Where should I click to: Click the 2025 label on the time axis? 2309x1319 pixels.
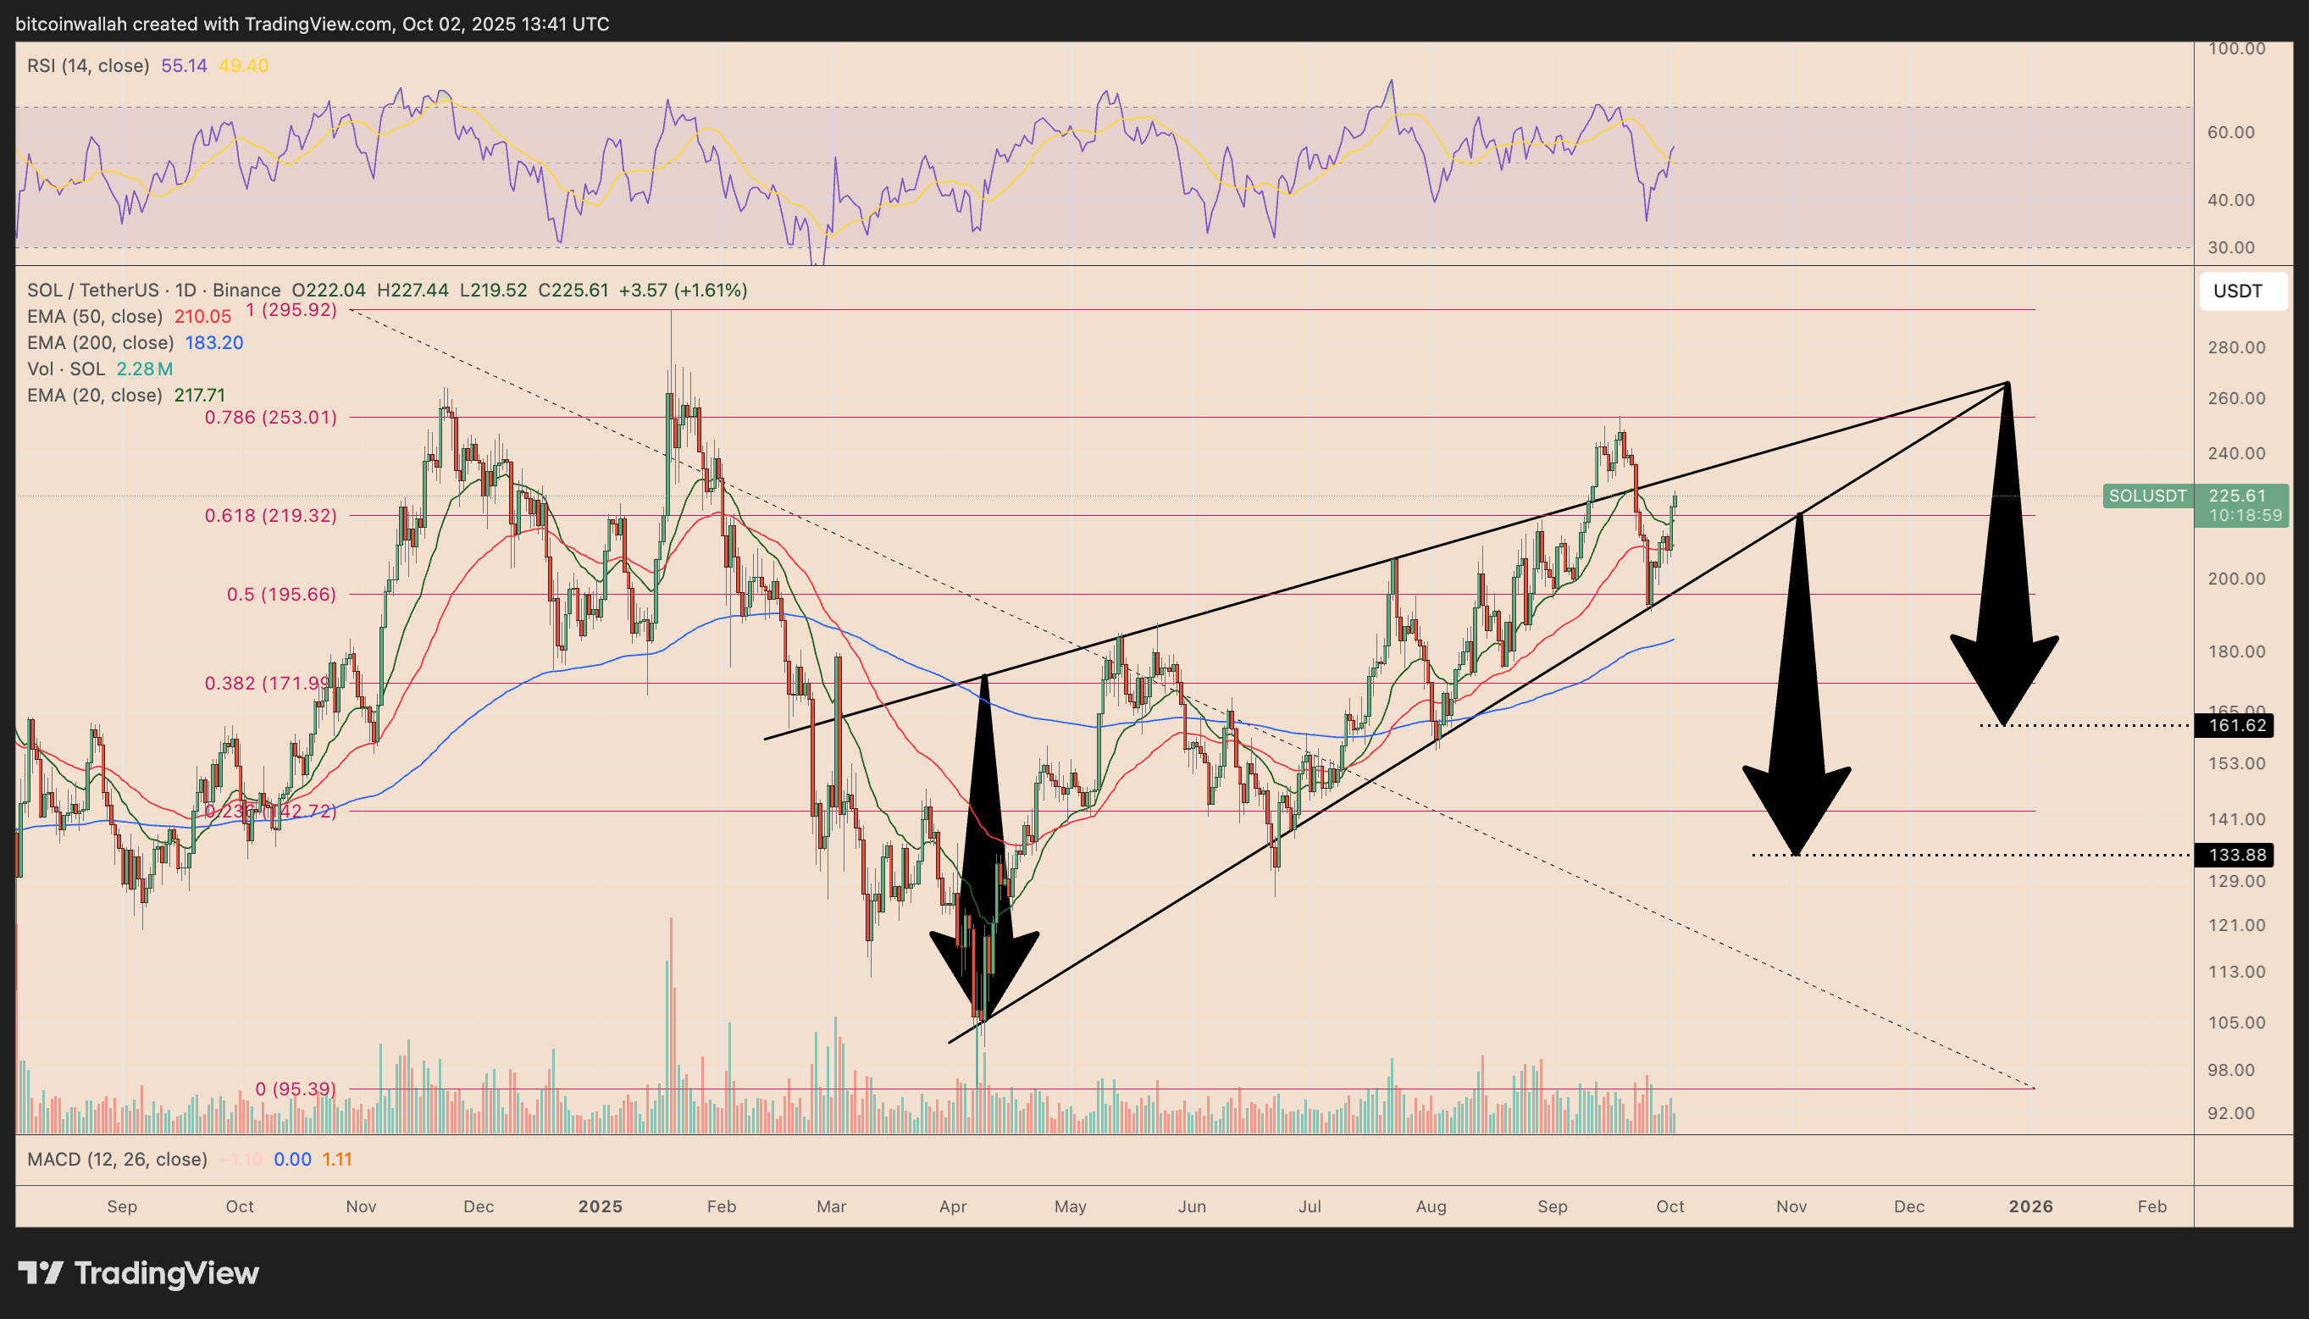coord(600,1205)
